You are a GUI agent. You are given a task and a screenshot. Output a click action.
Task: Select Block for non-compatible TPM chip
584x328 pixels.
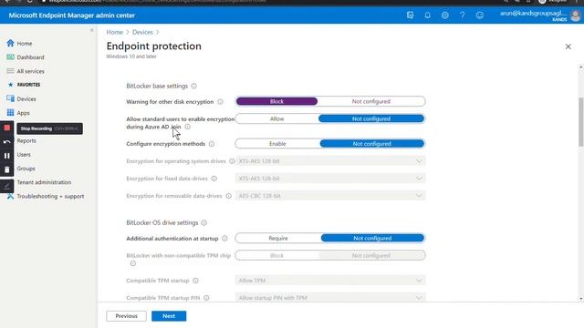point(276,255)
